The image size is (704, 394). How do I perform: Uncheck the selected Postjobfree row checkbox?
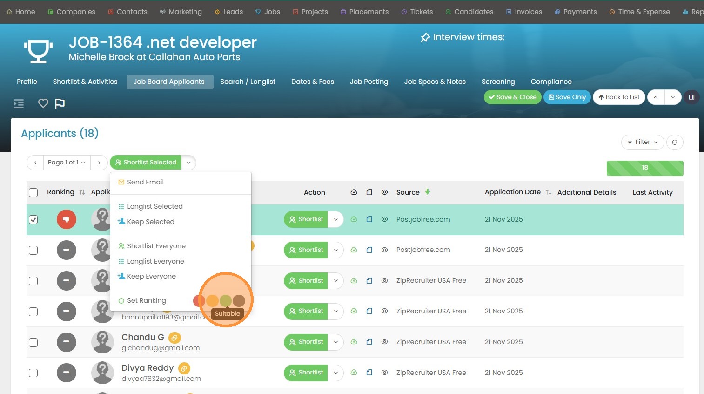pyautogui.click(x=34, y=219)
